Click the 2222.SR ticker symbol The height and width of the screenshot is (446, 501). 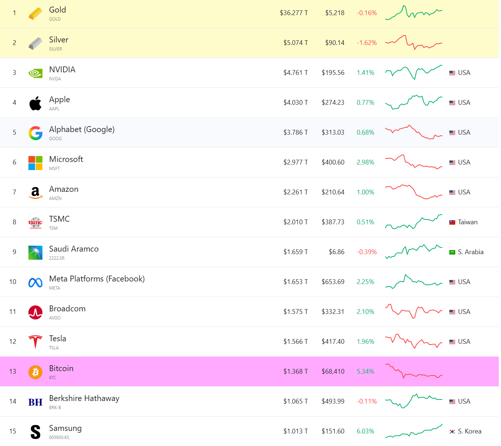point(57,258)
